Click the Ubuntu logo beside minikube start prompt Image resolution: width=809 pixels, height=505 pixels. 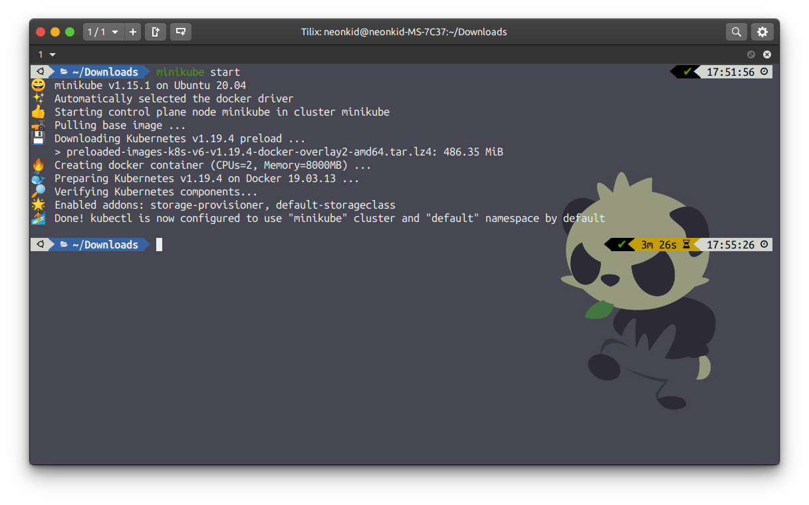tap(41, 72)
